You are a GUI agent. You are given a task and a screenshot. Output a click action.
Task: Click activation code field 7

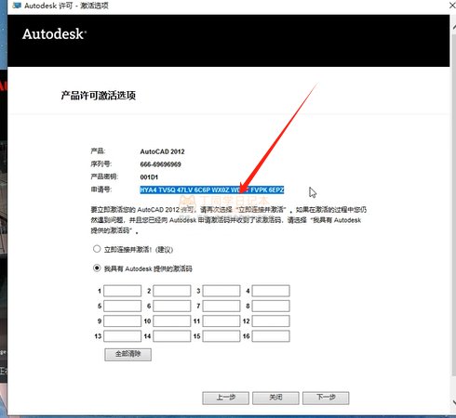[x=221, y=306]
